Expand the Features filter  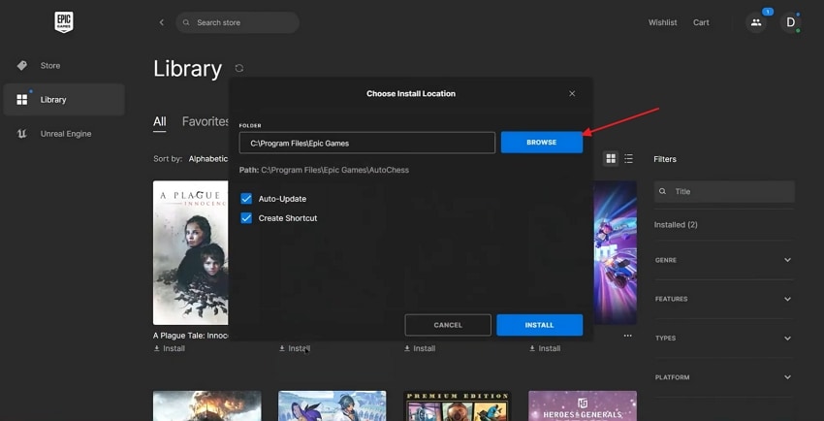tap(723, 299)
